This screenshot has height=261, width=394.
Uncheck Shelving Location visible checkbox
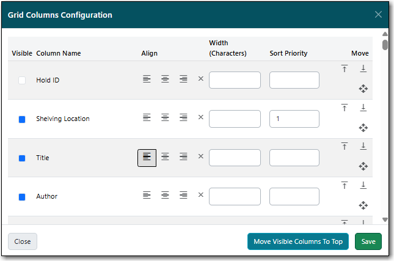22,119
